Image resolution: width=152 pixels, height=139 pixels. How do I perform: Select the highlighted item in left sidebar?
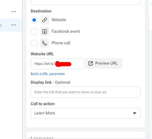11,25
